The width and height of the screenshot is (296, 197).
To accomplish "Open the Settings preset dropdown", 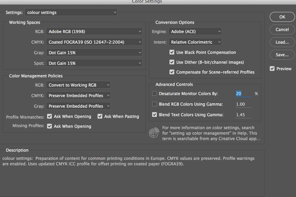I will click(x=71, y=13).
